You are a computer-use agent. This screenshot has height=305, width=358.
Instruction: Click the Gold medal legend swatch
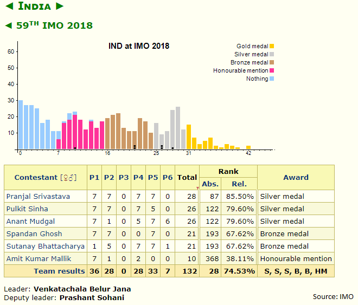pos(272,46)
